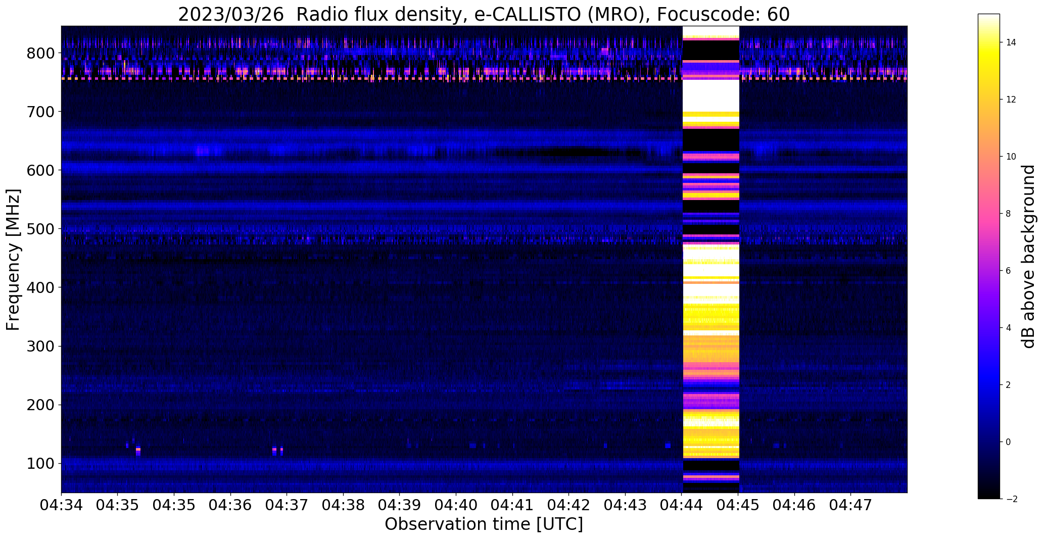The width and height of the screenshot is (1044, 539).
Task: Click the 04:40 time tick label
Action: coord(456,505)
